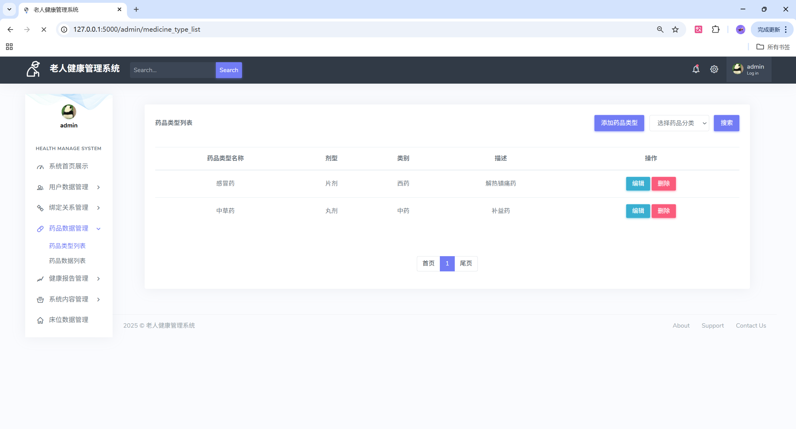Delete the 感冒药 row
Viewport: 796px width, 429px height.
click(x=663, y=184)
